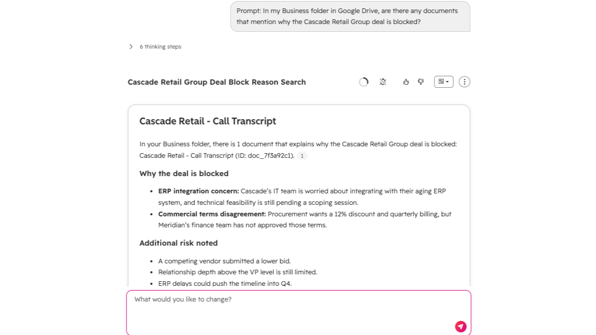Open the three-dot more options menu
Image resolution: width=596 pixels, height=335 pixels.
click(x=464, y=82)
